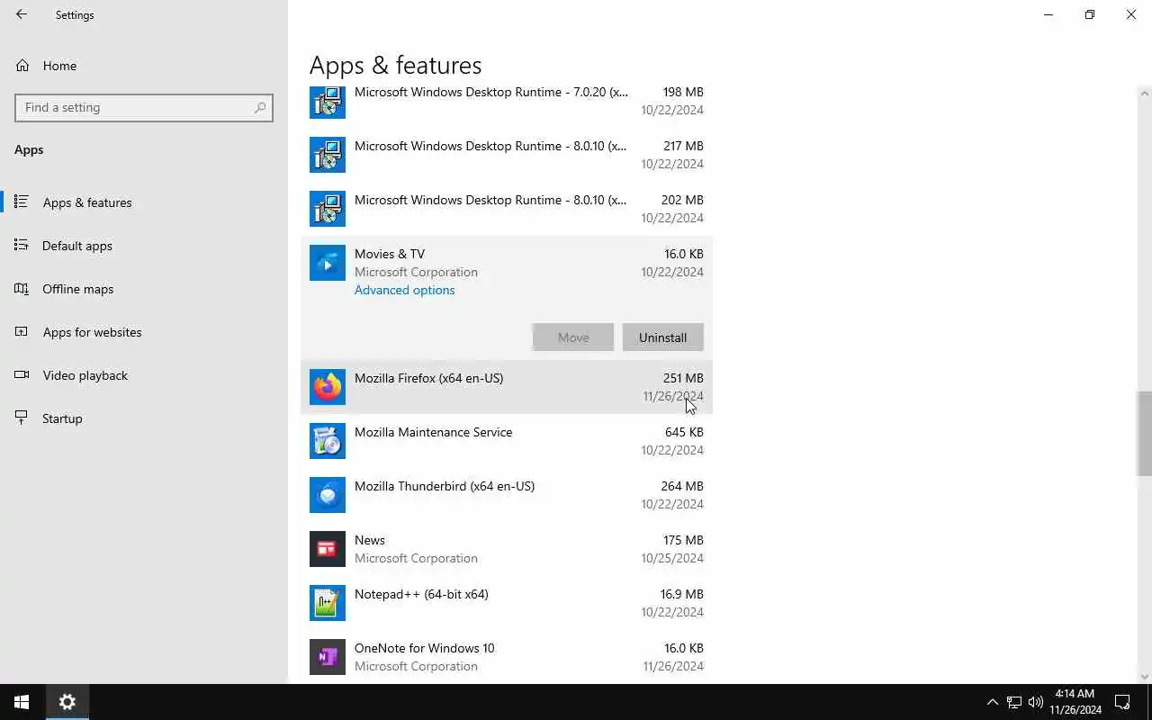The width and height of the screenshot is (1152, 720).
Task: Click the taskbar clock showing 4:14 AM
Action: point(1075,702)
